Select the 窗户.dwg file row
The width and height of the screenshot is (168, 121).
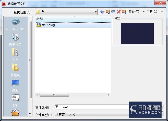[x=74, y=25]
